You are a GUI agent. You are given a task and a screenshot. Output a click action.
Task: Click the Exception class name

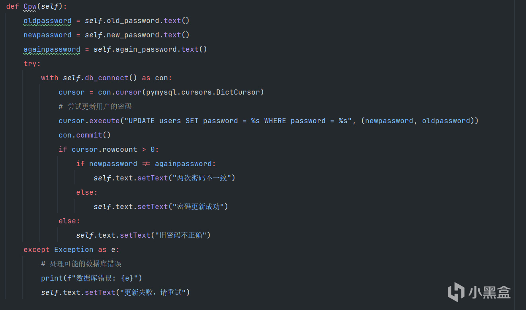pyautogui.click(x=74, y=250)
